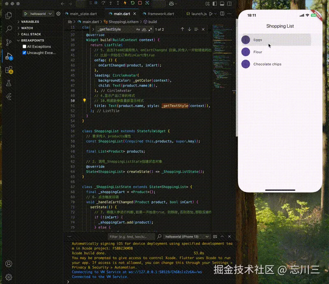Maximize the panel with the chevron up

[222, 236]
